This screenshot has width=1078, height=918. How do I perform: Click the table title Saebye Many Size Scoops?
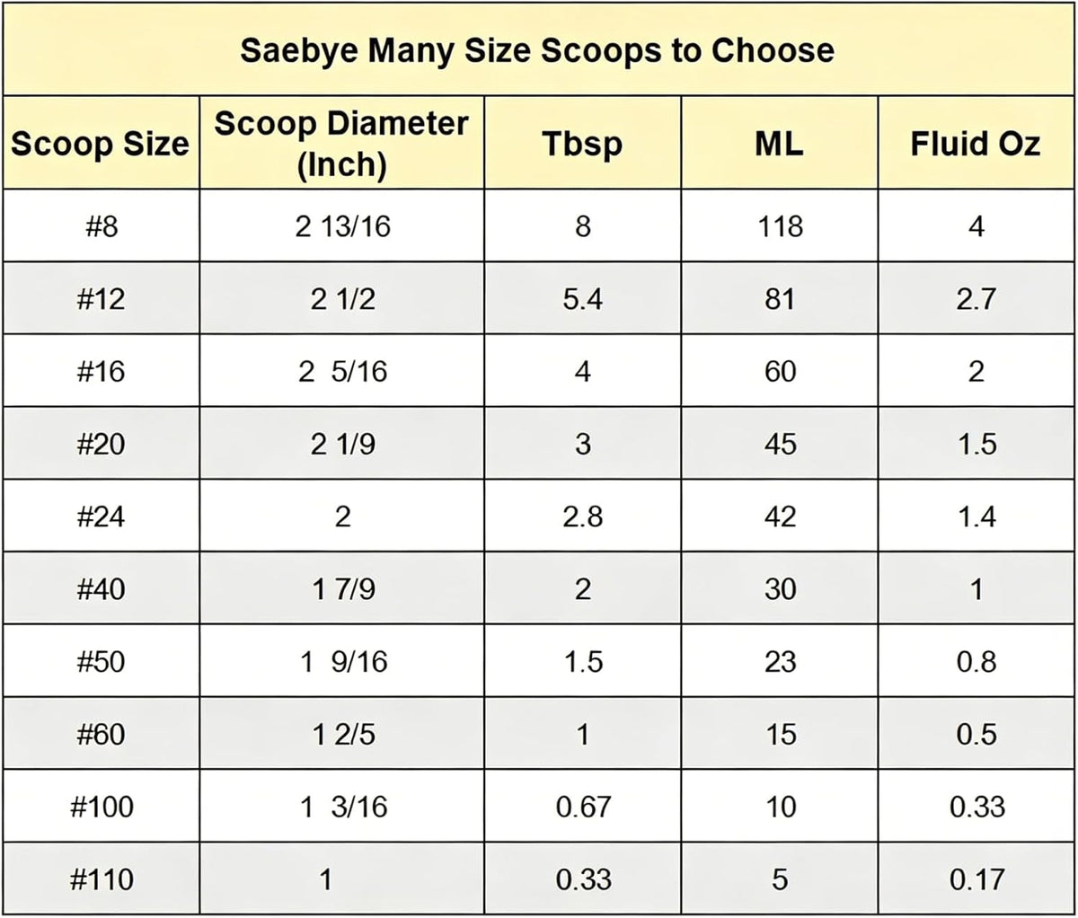tap(537, 49)
